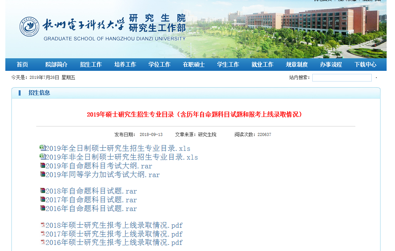Click the Excel icon beside 2019年全日制硕士研究生招生专业目录
Image resolution: width=395 pixels, height=251 pixels.
coord(42,148)
